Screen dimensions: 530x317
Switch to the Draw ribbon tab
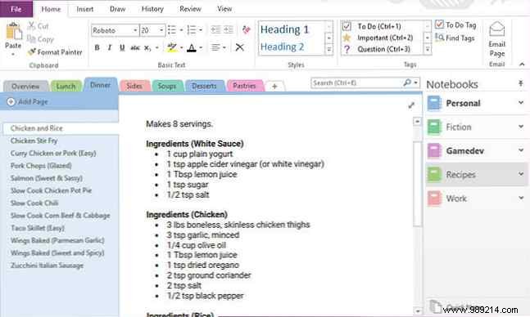[x=118, y=9]
